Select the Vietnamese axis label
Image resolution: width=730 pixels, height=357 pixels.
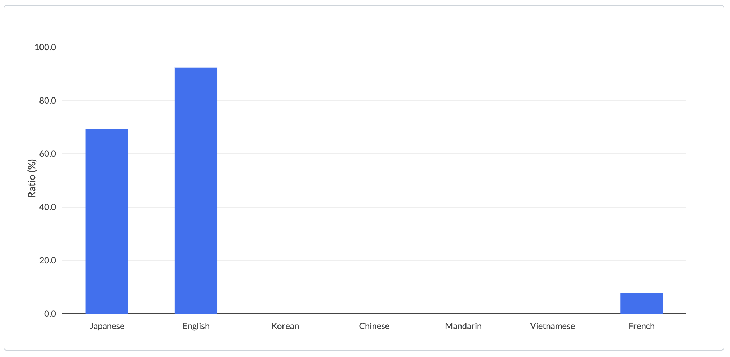click(x=552, y=326)
